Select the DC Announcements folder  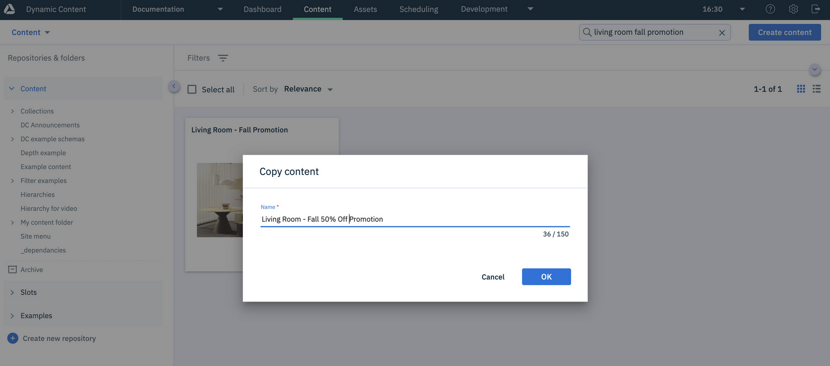50,125
